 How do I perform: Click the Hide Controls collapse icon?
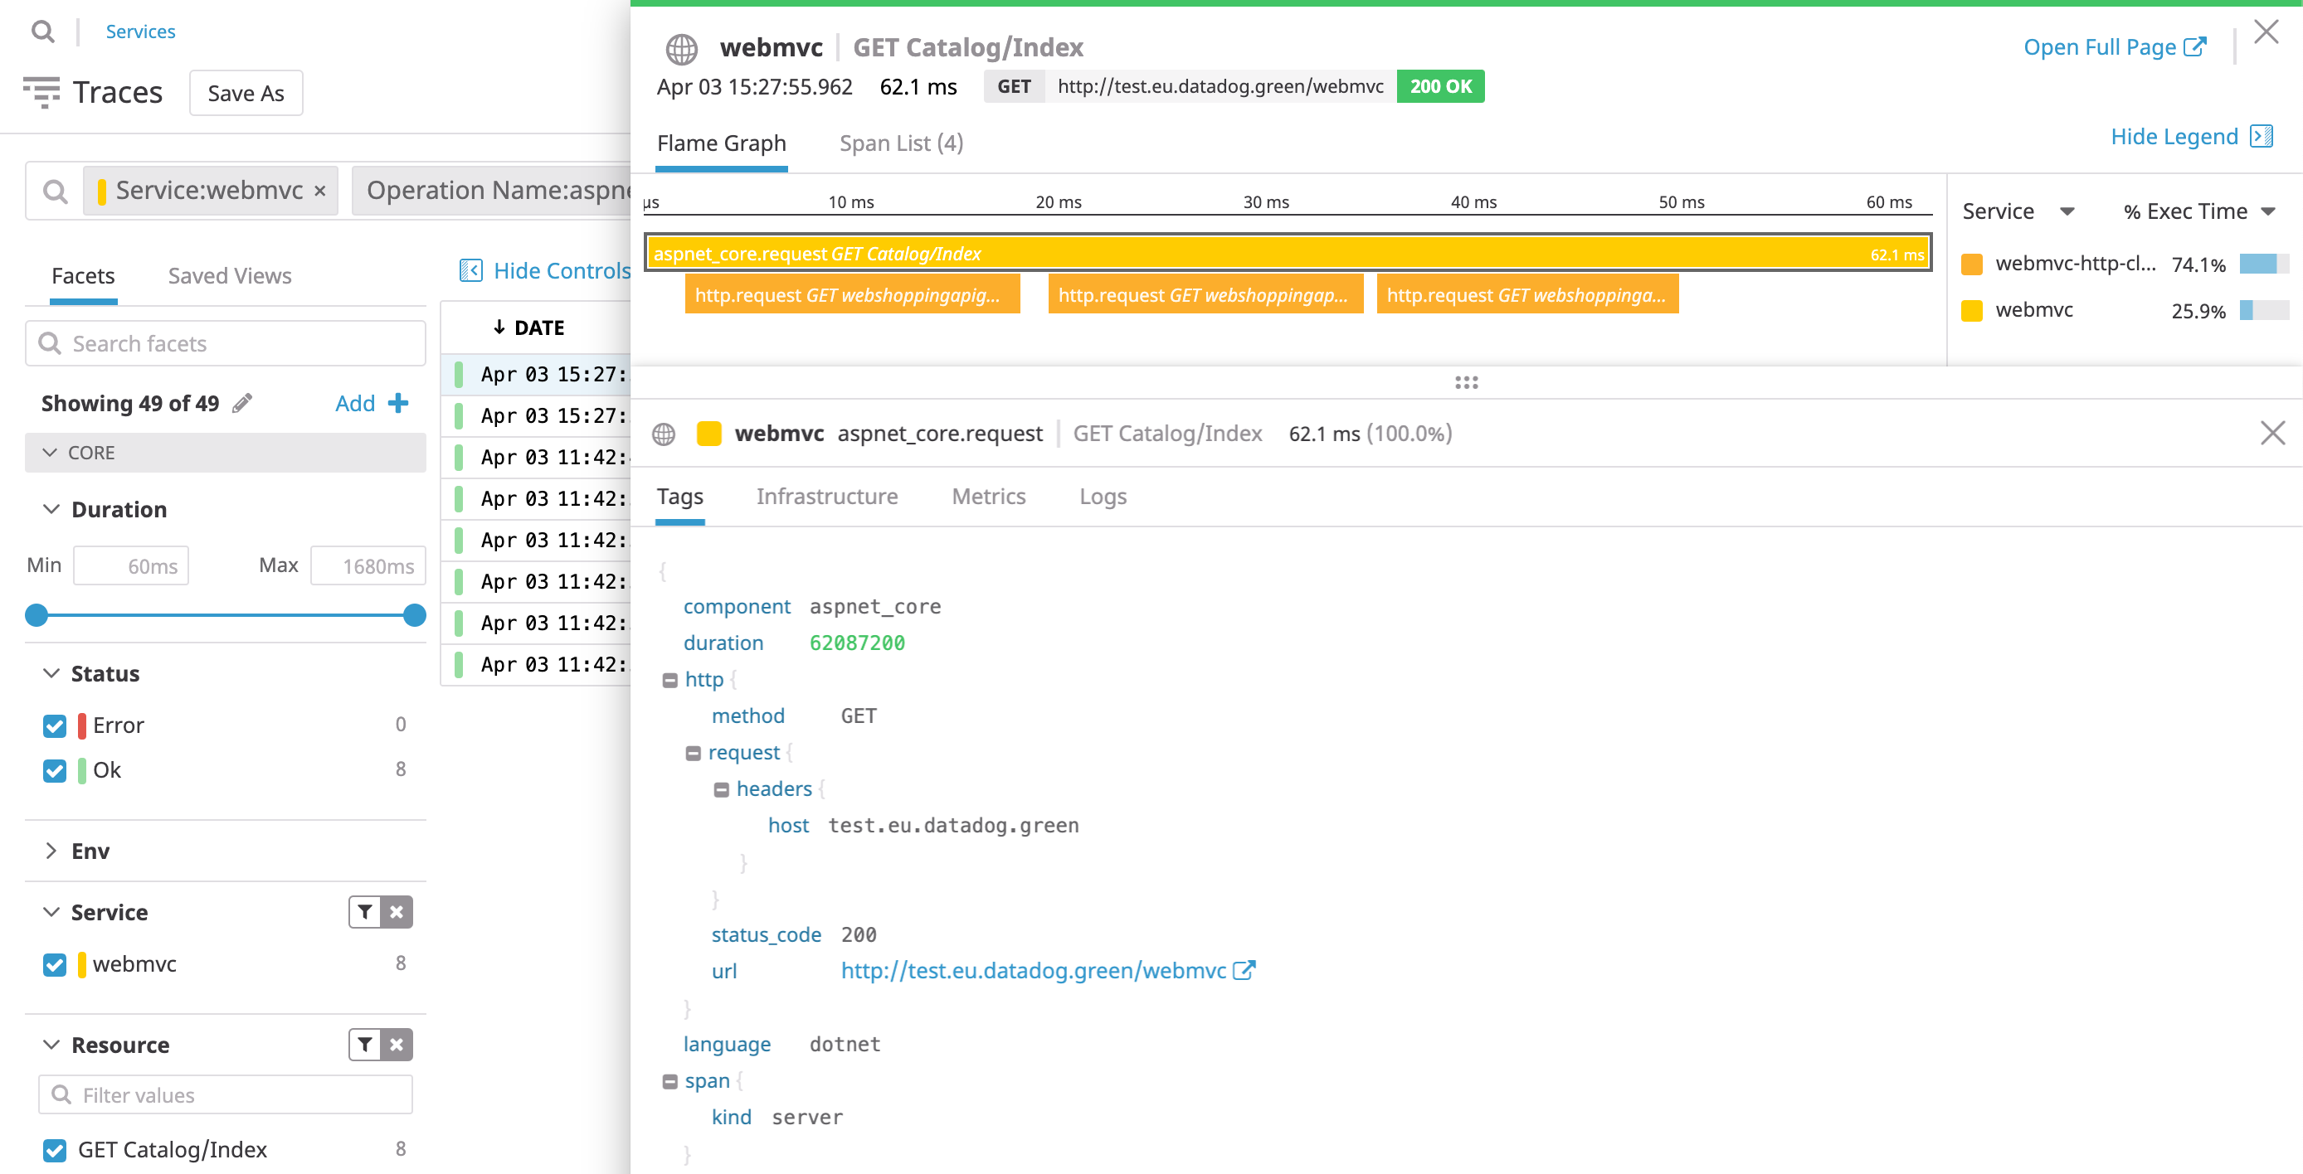coord(471,269)
